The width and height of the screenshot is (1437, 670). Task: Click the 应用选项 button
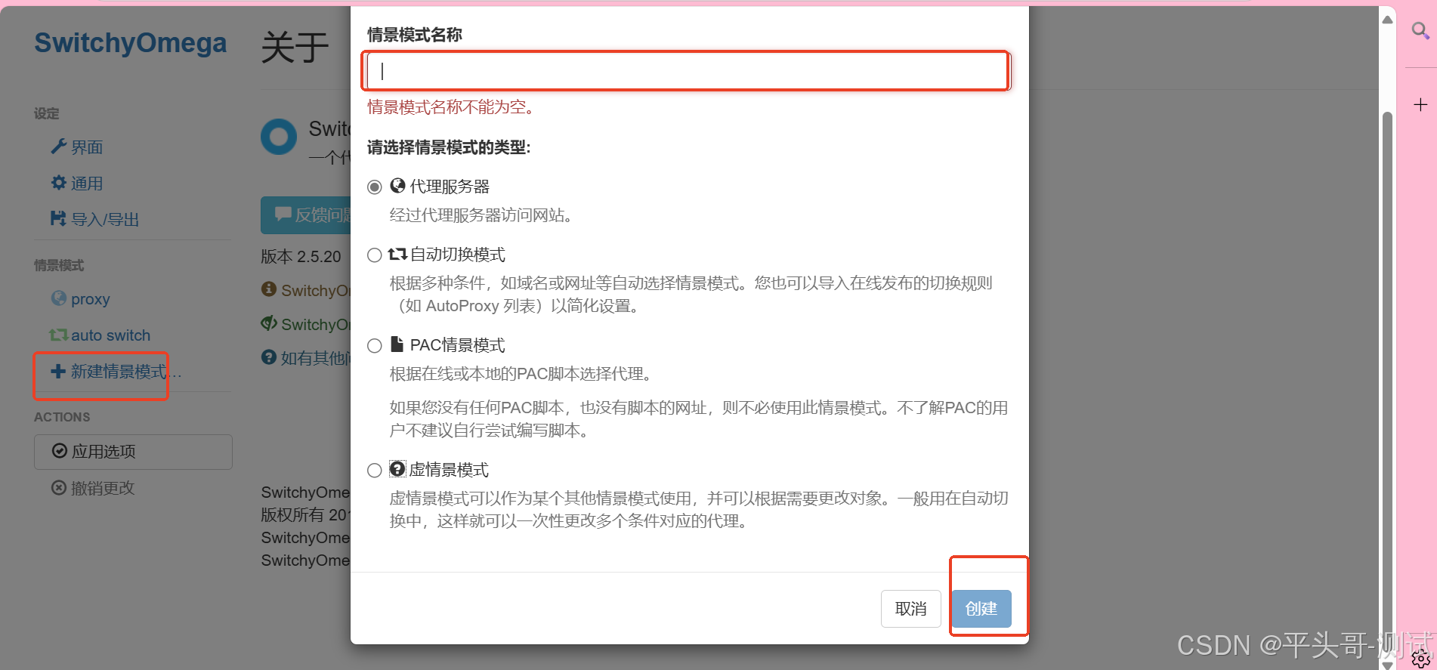point(133,452)
